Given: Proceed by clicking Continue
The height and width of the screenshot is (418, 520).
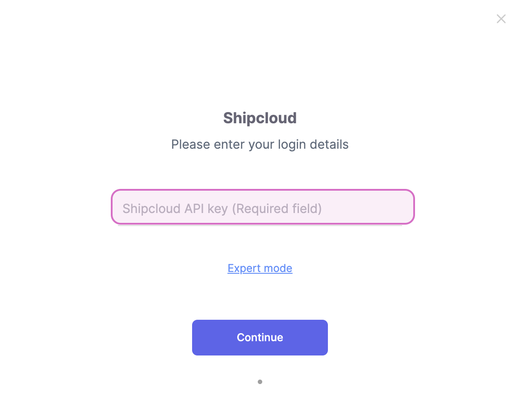Looking at the screenshot, I should click(260, 338).
